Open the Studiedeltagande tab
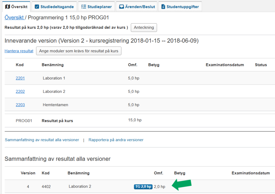Screen dimensions: 275x194 (54, 7)
